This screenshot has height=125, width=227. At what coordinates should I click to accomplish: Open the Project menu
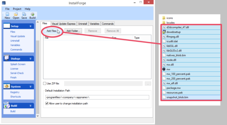coord(17,9)
